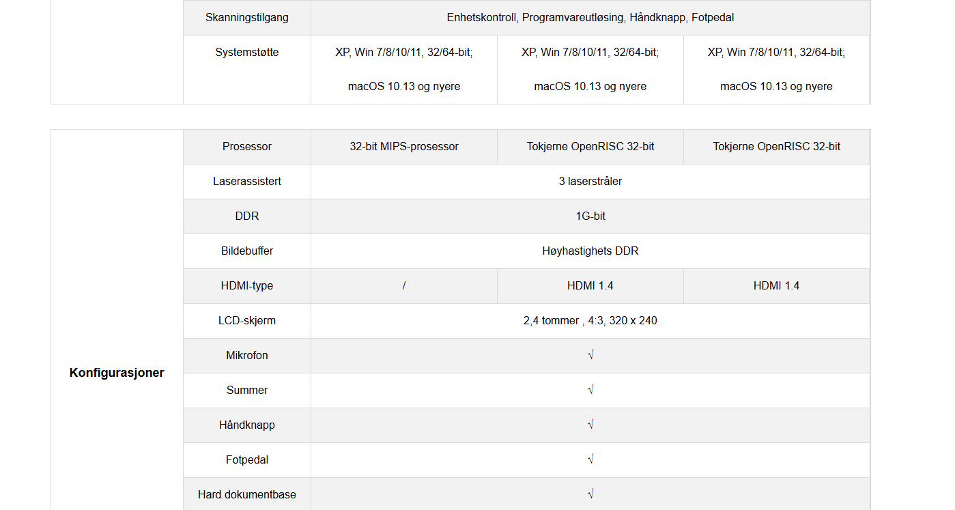Click the HDMI-type row label
Viewport: 955px width, 510px height.
(x=247, y=285)
